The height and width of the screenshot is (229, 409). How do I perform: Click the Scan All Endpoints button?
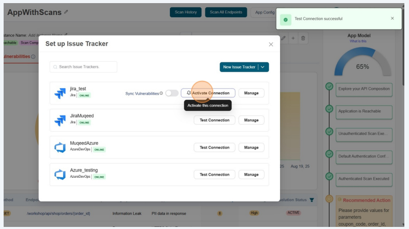point(226,12)
